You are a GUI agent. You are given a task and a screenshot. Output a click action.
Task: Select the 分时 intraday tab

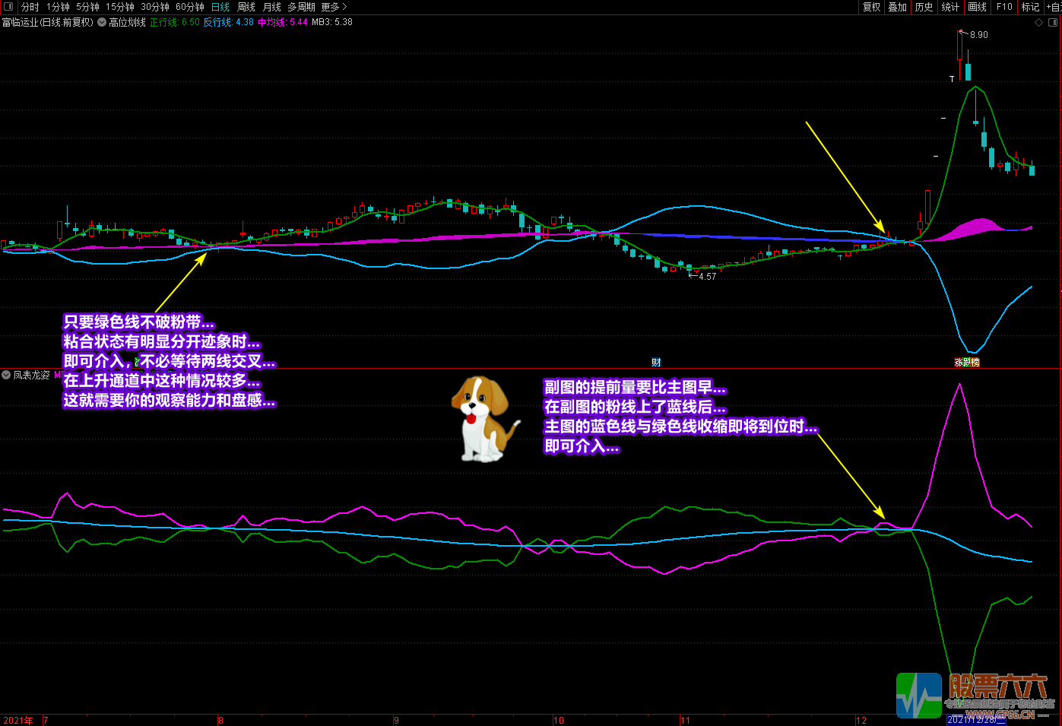click(30, 7)
